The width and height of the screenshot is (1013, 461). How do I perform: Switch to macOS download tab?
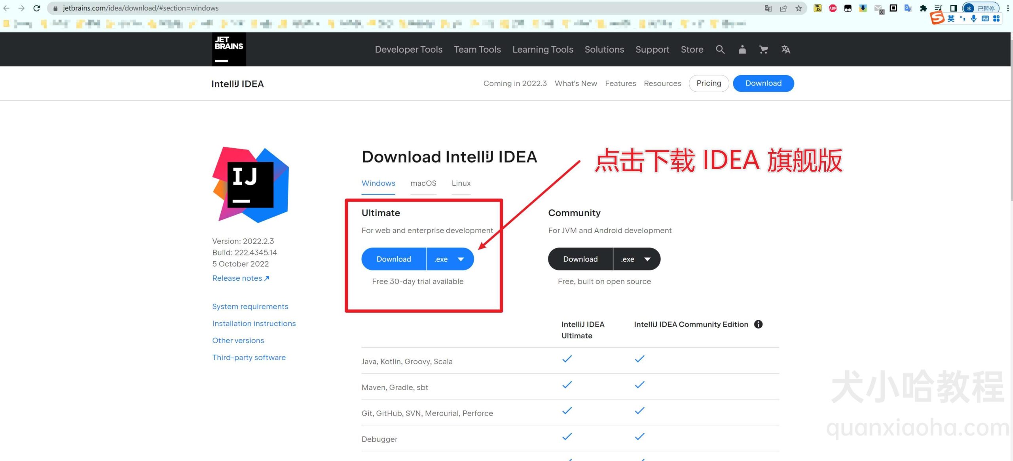point(423,183)
